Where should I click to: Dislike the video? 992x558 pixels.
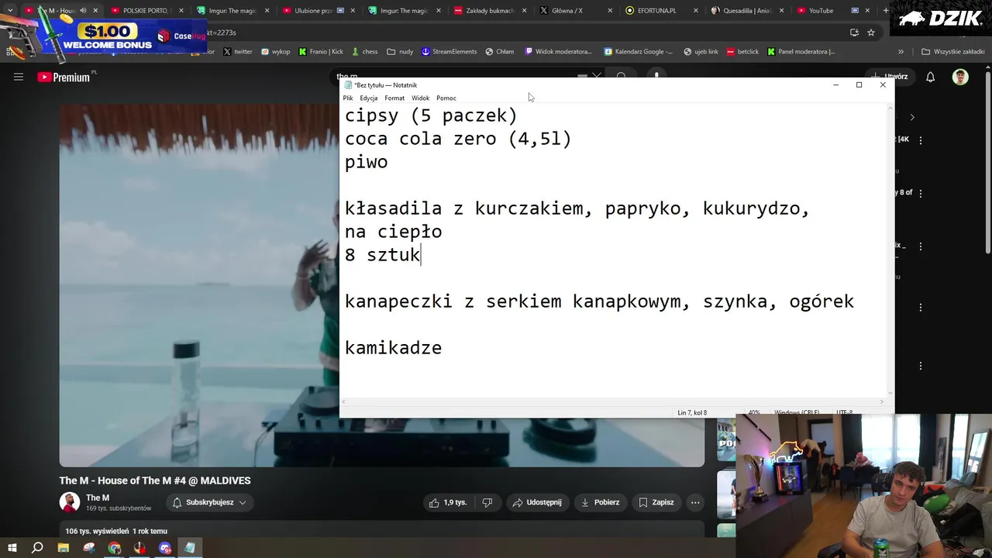coord(487,502)
